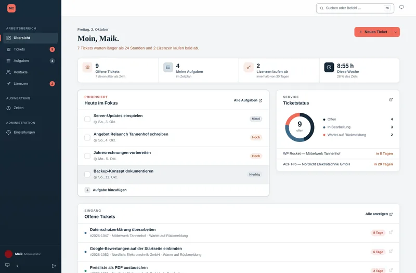The image size is (416, 273).
Task: Open Ticketstatus card external link icon
Action: pos(391,100)
